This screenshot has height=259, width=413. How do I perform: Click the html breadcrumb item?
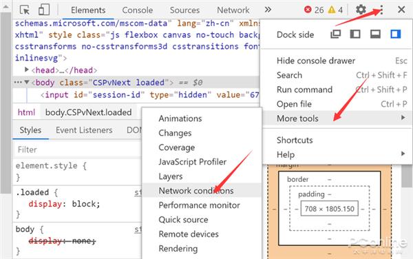coord(26,112)
